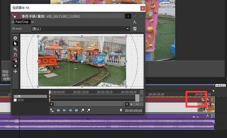Select the Pan/Crop chain tab
This screenshot has width=227, height=138.
coord(22,22)
